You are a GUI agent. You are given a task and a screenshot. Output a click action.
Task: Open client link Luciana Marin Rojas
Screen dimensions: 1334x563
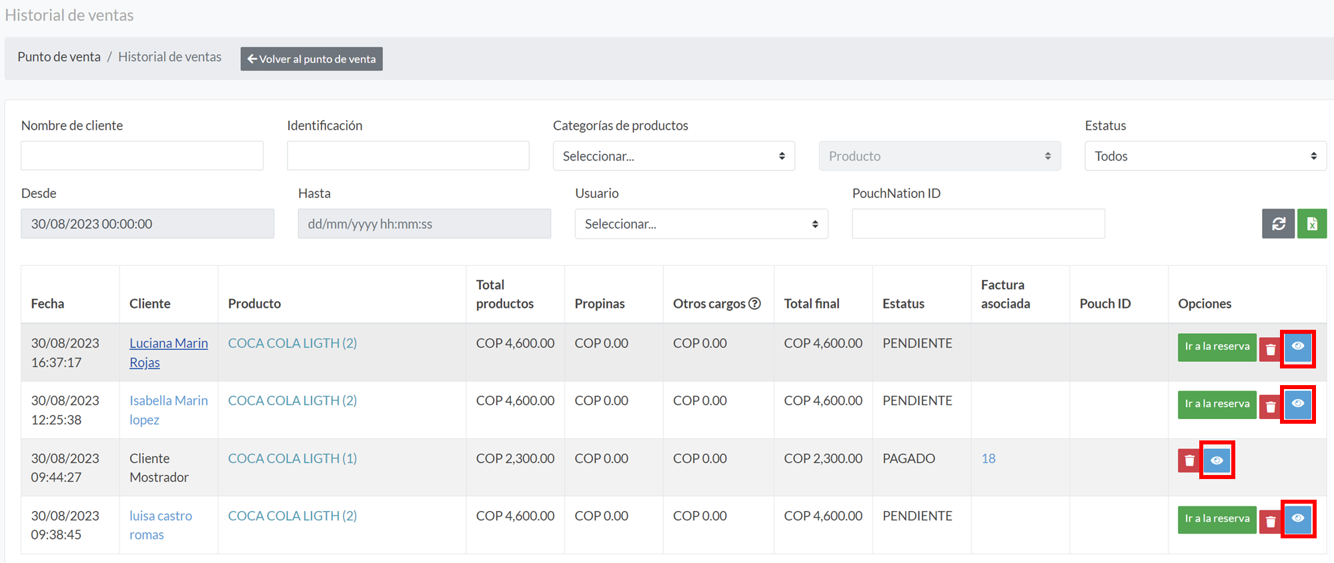169,352
